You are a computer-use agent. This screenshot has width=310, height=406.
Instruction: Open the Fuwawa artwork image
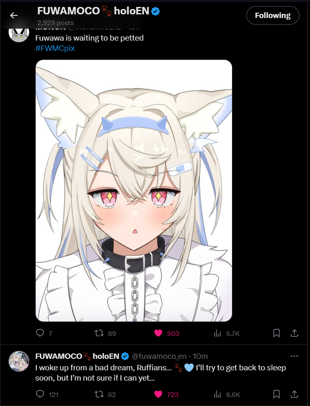click(x=134, y=191)
